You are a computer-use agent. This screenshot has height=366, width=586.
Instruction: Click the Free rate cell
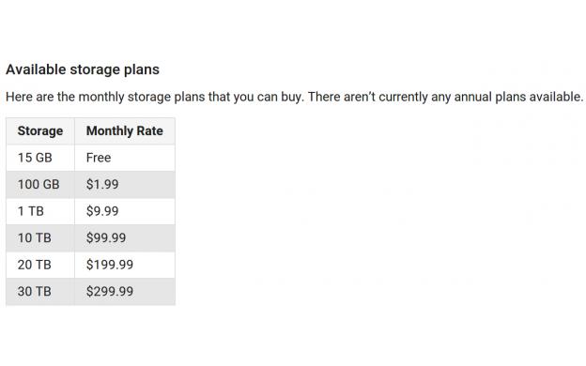125,158
